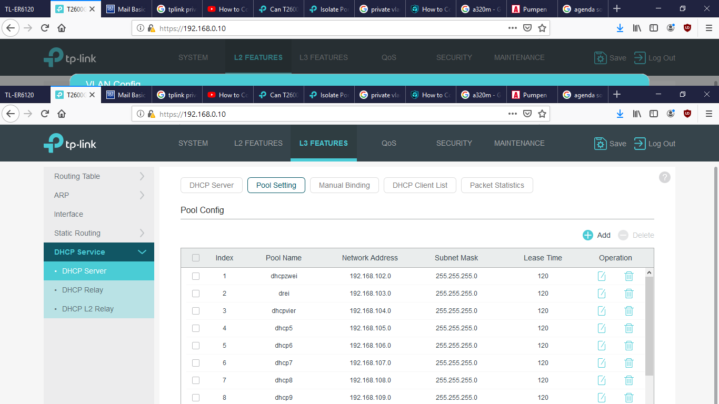Open DHCP L2 Relay in the sidebar

[99, 309]
